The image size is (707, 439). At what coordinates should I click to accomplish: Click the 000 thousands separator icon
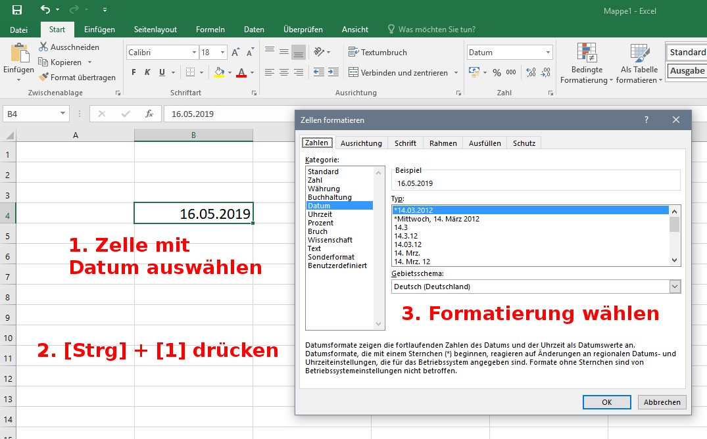511,72
